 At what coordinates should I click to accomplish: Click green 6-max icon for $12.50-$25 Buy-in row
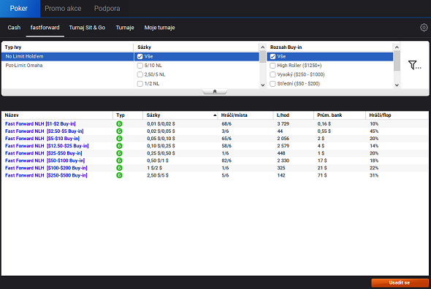[119, 146]
